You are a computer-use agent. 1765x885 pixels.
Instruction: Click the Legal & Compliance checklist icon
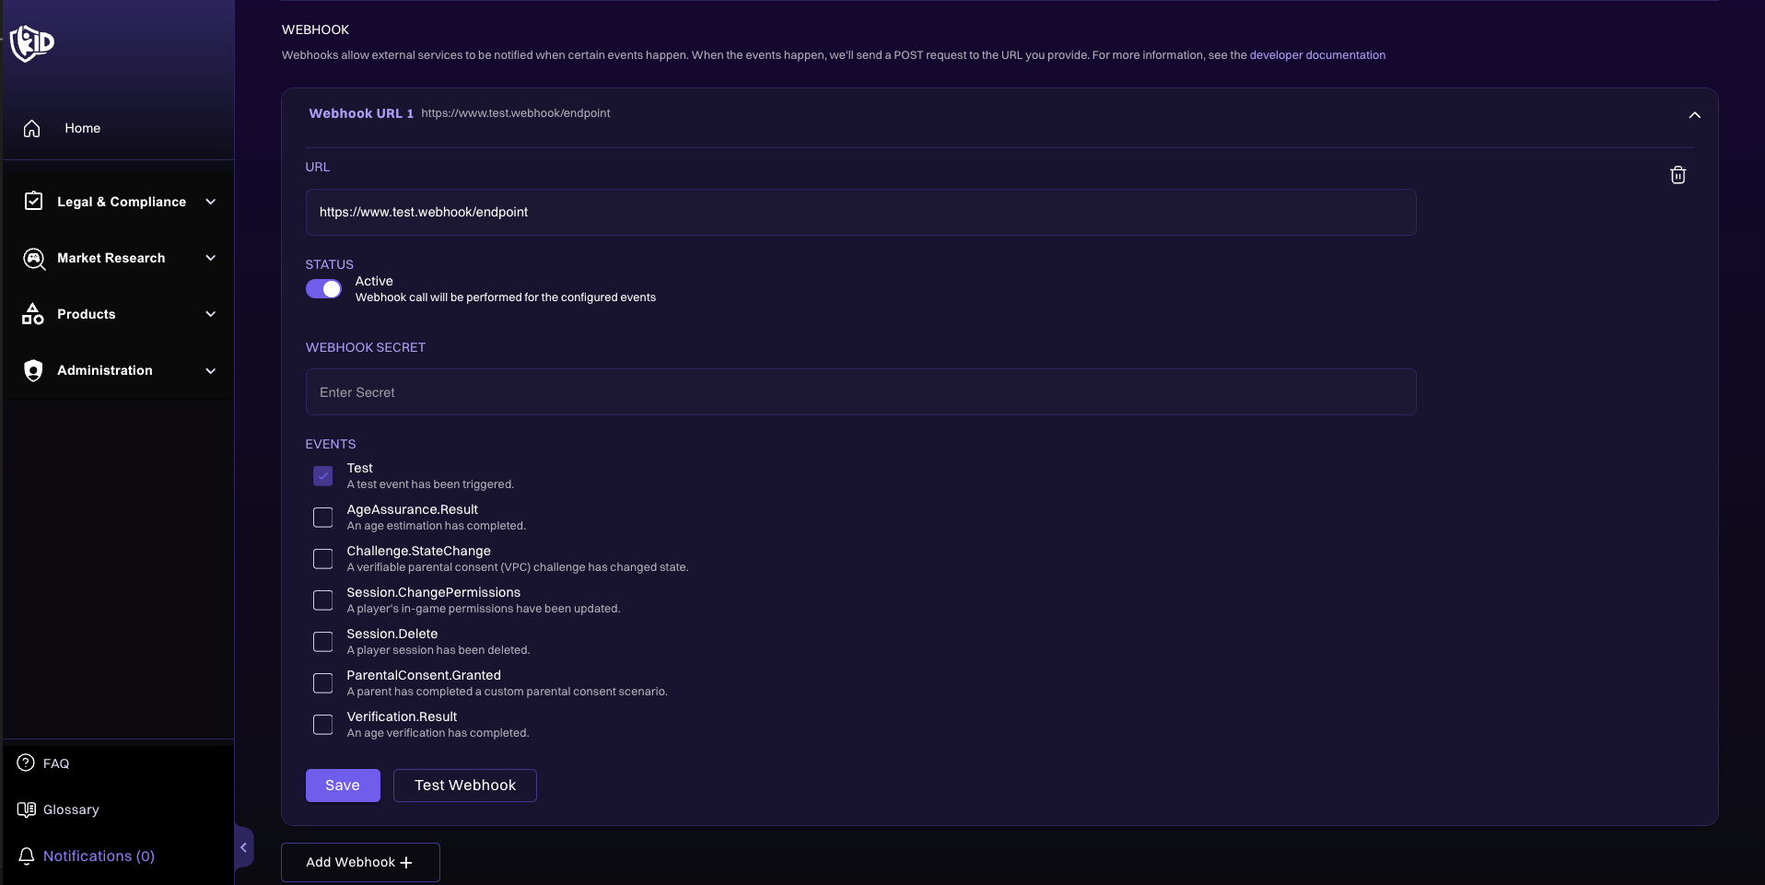[x=33, y=202]
